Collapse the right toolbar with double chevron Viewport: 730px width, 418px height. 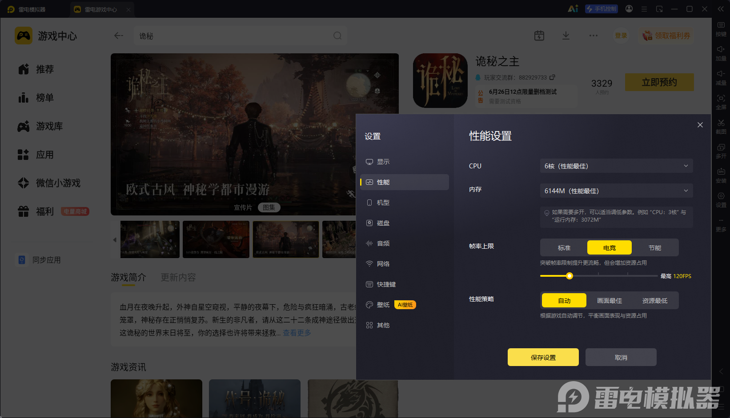721,9
